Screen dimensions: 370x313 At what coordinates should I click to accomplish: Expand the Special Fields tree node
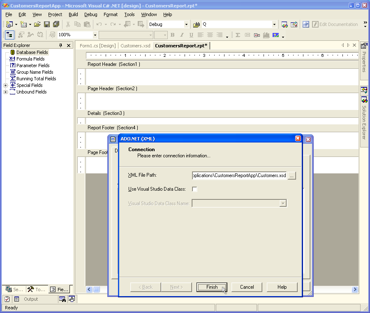coord(6,85)
